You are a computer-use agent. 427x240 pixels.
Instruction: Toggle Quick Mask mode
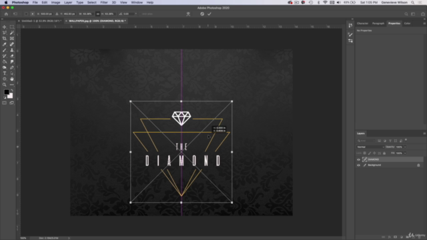5,103
